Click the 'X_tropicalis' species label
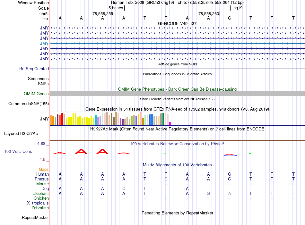The width and height of the screenshot is (305, 225). tap(38, 203)
